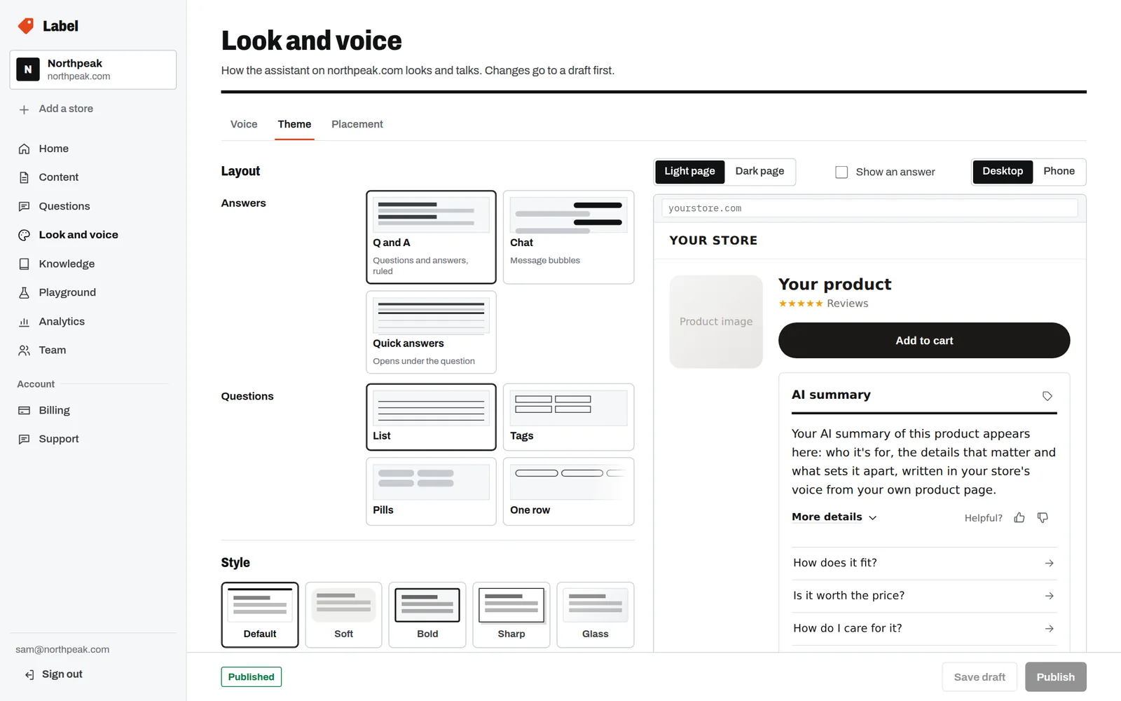
Task: Open the 'How does it fit?' question
Action: 924,563
